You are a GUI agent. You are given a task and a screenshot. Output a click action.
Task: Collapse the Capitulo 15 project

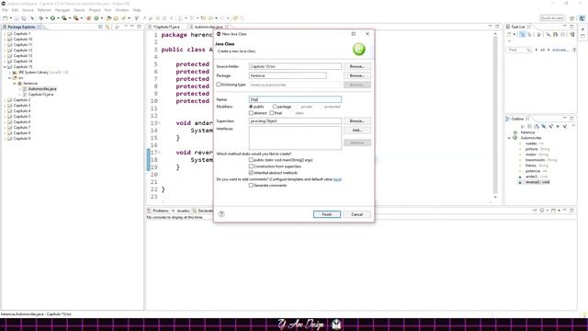[5, 67]
